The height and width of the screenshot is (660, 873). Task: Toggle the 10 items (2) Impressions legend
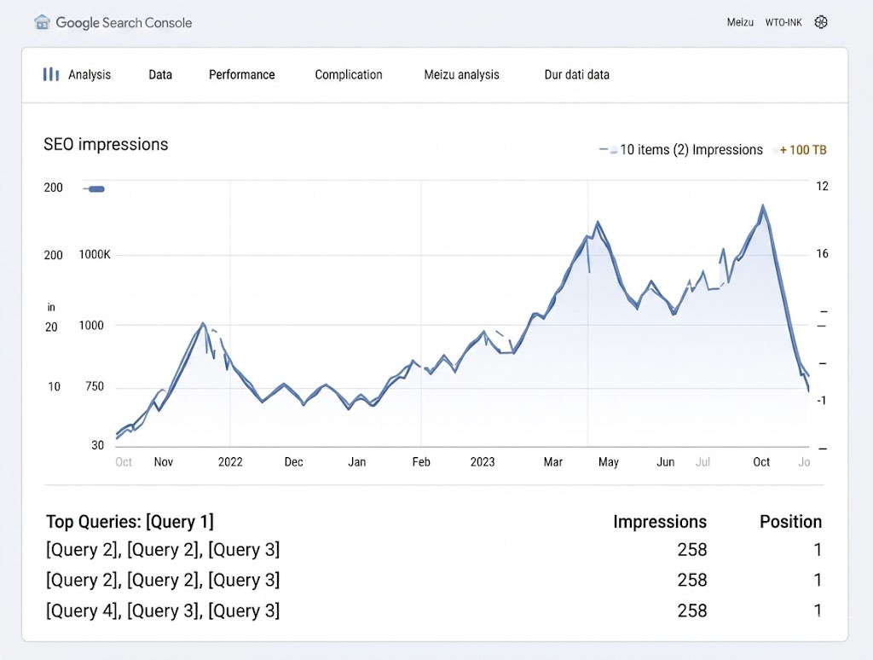[681, 149]
